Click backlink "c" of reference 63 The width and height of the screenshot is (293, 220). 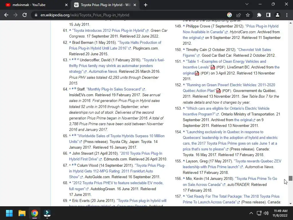point(78,59)
